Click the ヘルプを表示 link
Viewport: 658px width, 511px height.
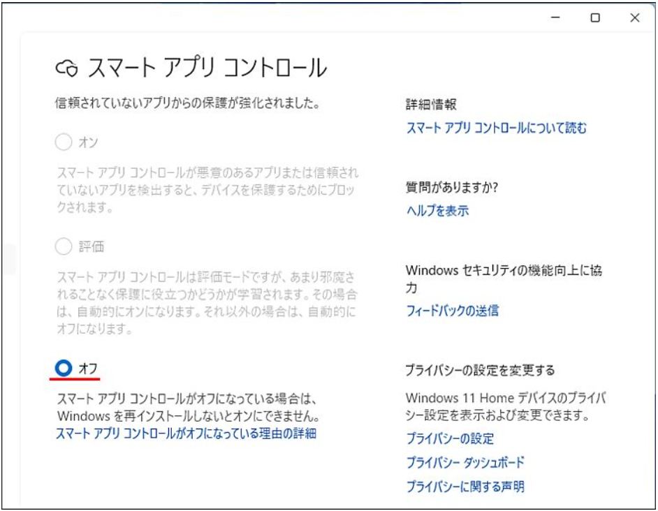[x=437, y=210]
